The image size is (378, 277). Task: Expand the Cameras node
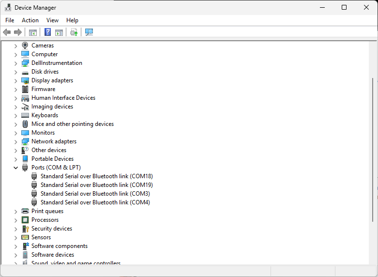(x=15, y=46)
